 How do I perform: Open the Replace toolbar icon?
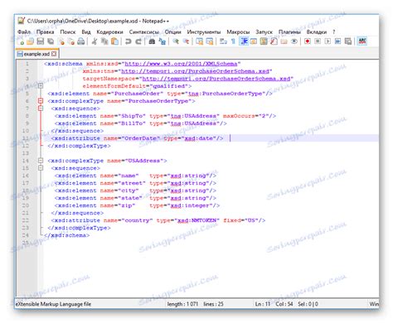[162, 41]
